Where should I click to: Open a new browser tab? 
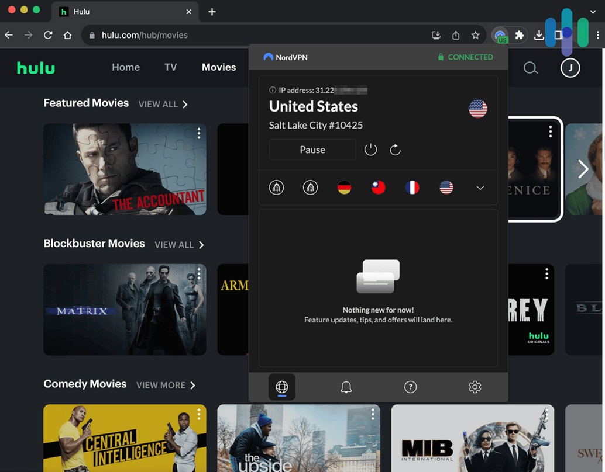[x=212, y=12]
